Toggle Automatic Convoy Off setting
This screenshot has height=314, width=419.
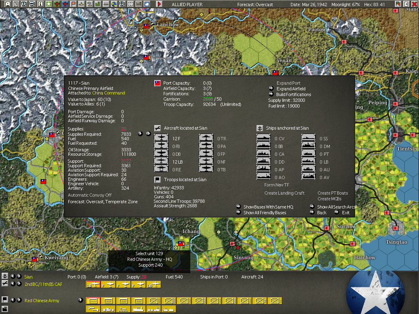click(x=90, y=195)
